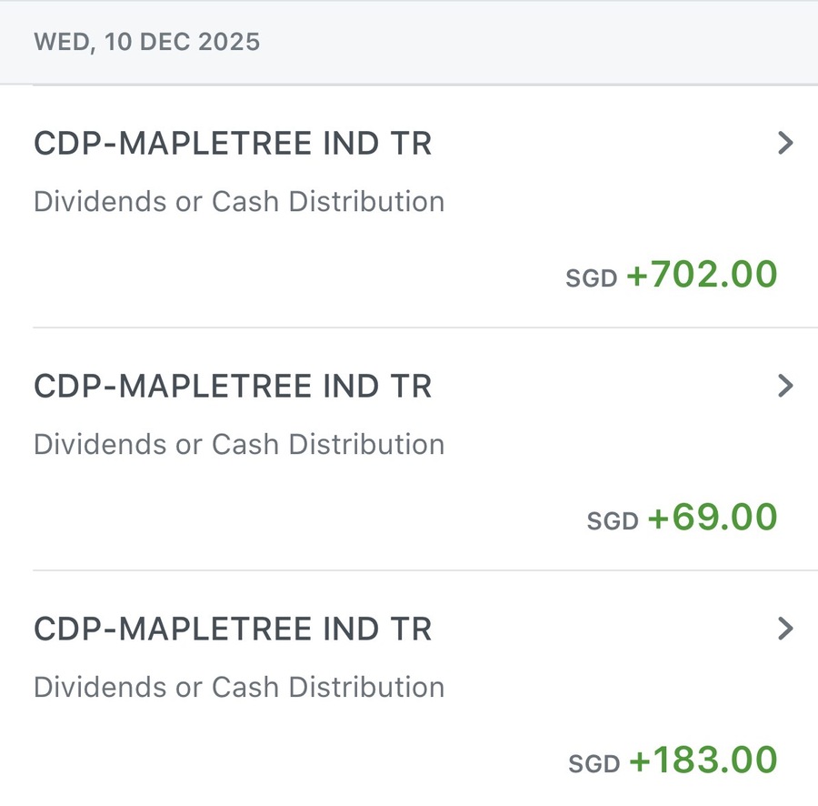Tap the bottom 'Dividends or Cash Distribution' subtitle
This screenshot has height=806, width=818.
(x=239, y=688)
